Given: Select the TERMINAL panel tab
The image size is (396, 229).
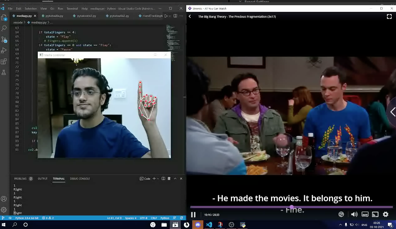Looking at the screenshot, I should [59, 178].
